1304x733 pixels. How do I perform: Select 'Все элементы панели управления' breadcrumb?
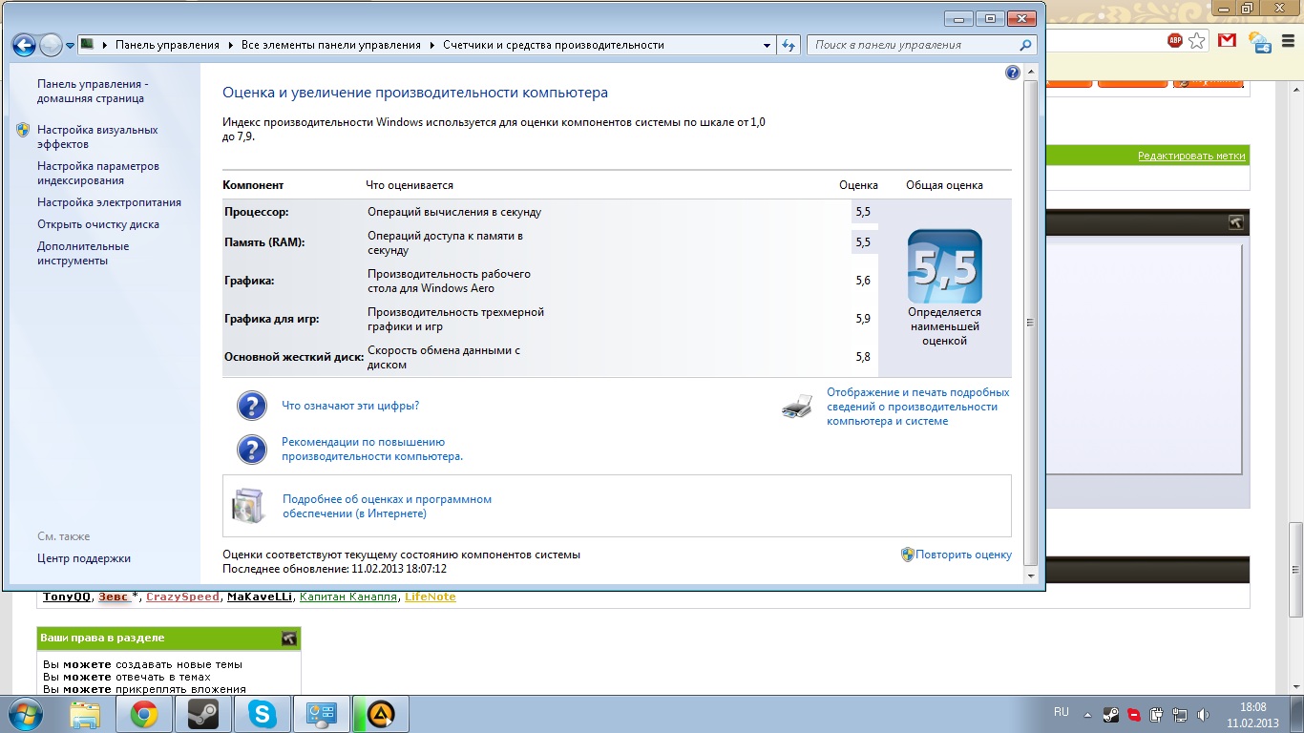pos(330,45)
